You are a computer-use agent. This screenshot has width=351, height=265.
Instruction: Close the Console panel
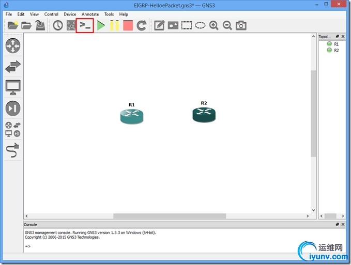pos(343,224)
